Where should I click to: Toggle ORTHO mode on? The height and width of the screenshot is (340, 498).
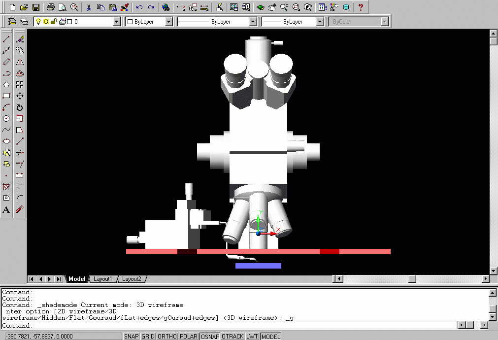coord(167,336)
